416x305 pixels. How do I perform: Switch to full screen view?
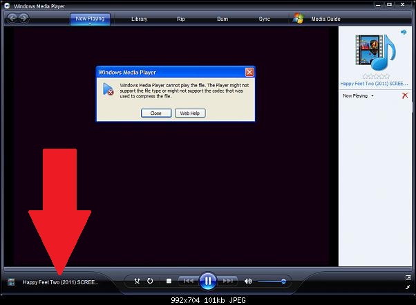[x=408, y=277]
